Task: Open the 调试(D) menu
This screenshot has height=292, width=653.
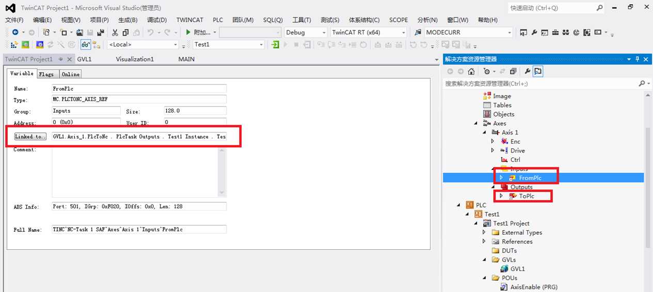Action: tap(157, 20)
